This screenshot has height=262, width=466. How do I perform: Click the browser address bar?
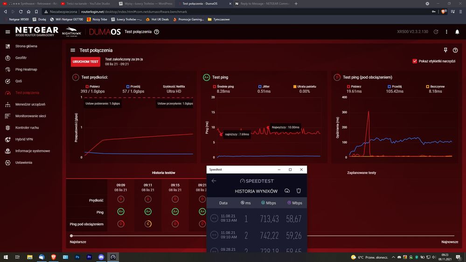tap(238, 12)
